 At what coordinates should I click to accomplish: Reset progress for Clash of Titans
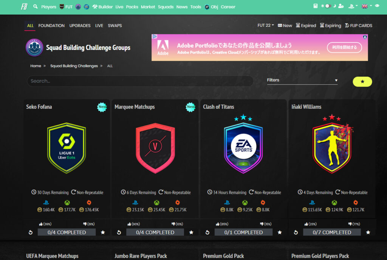207,232
